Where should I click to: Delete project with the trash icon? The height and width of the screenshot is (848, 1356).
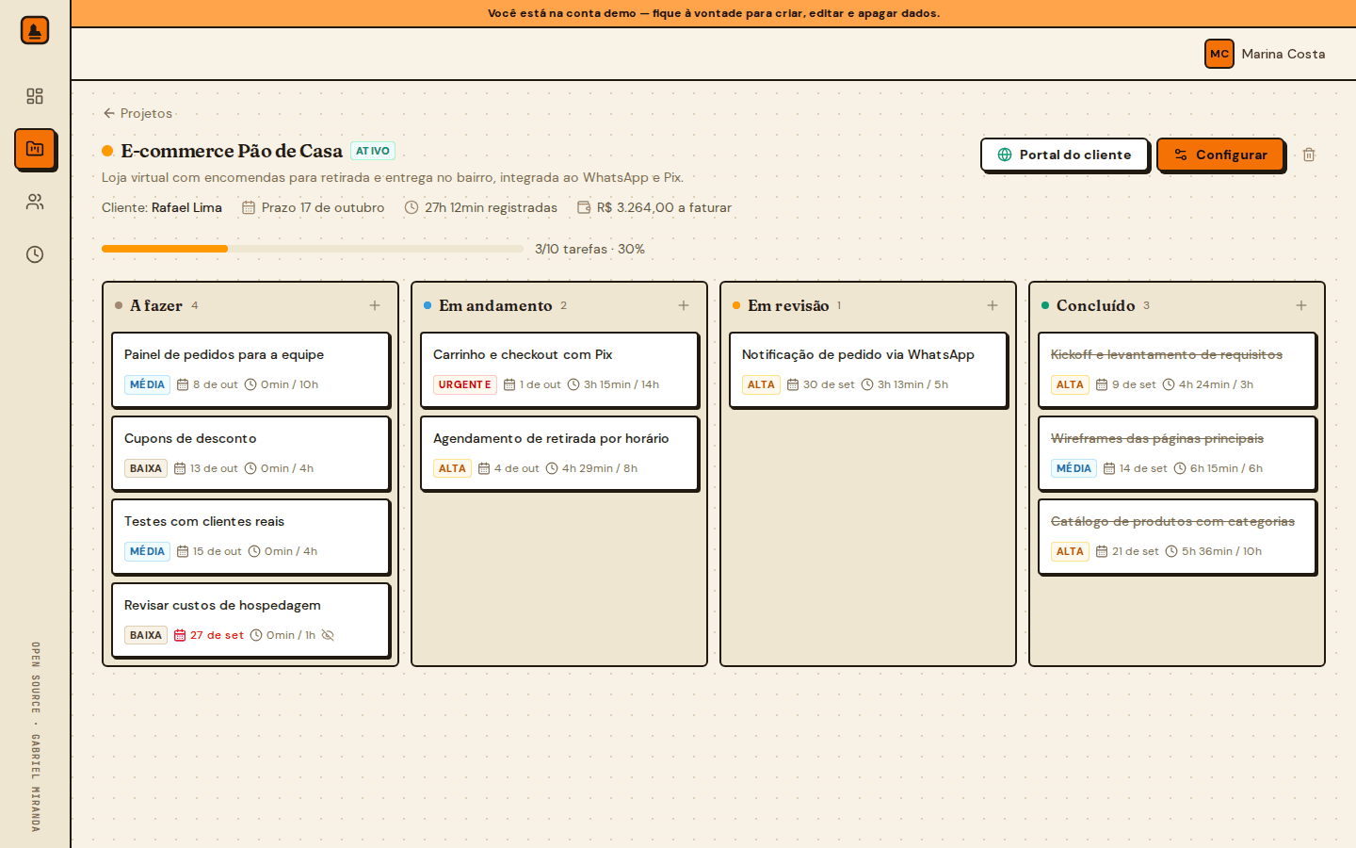pos(1309,155)
